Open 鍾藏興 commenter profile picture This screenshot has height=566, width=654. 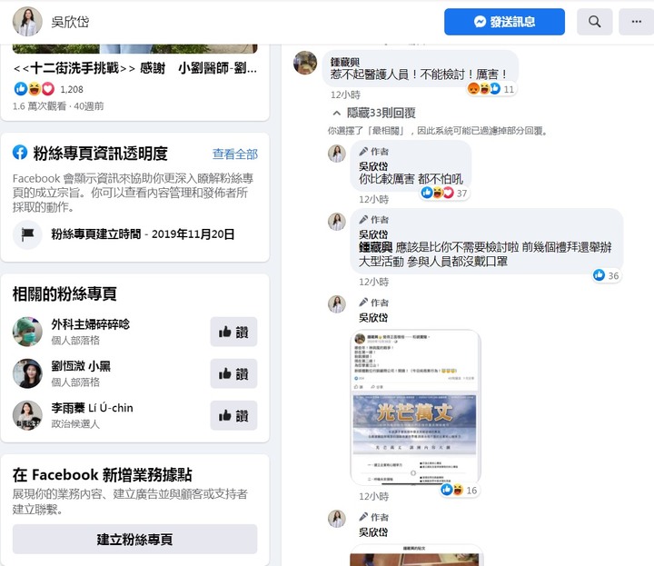click(305, 63)
